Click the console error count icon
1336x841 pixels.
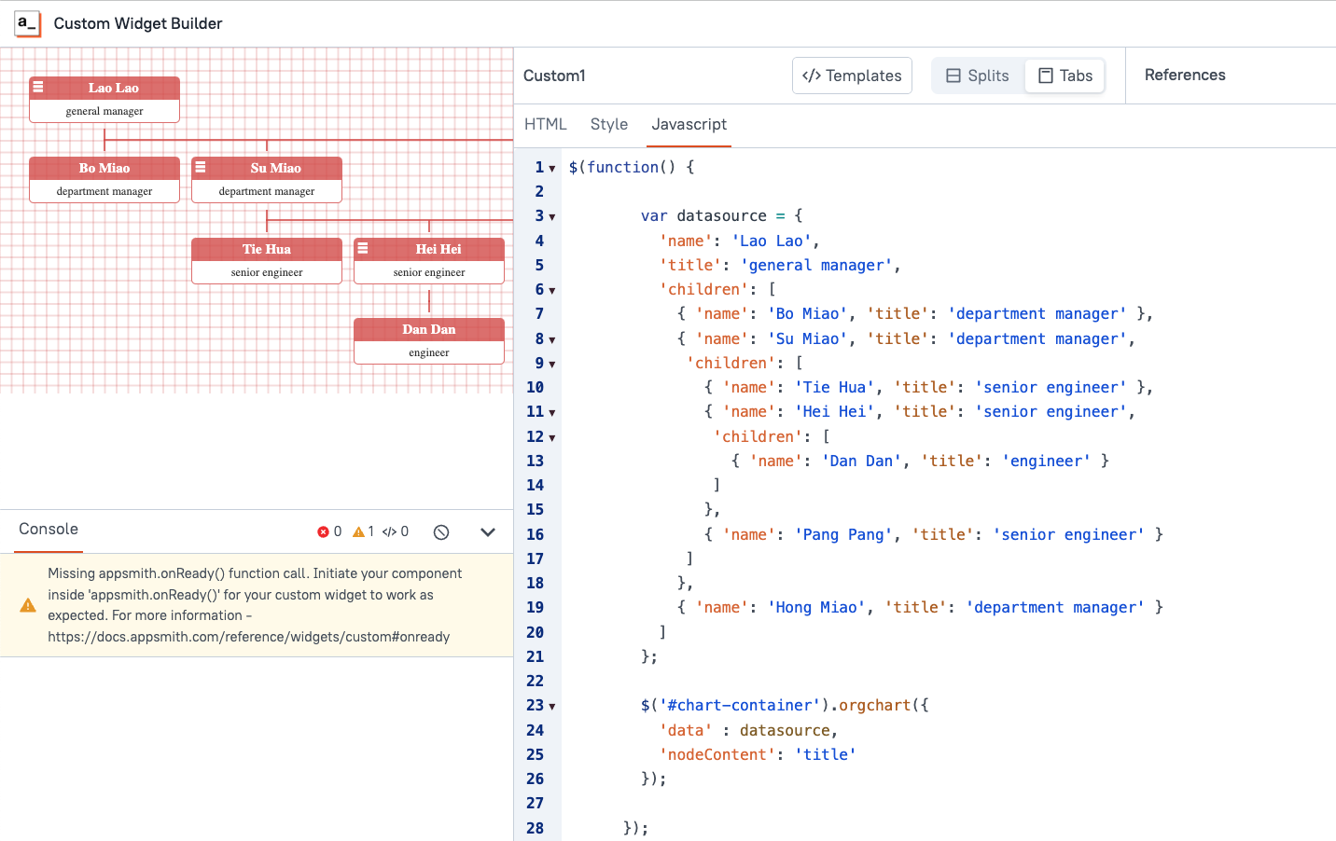(x=323, y=532)
